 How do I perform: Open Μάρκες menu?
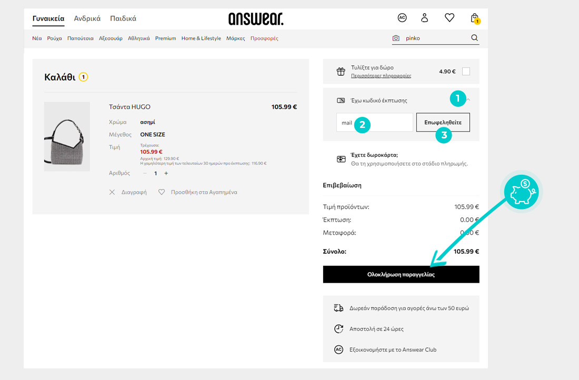pos(236,38)
